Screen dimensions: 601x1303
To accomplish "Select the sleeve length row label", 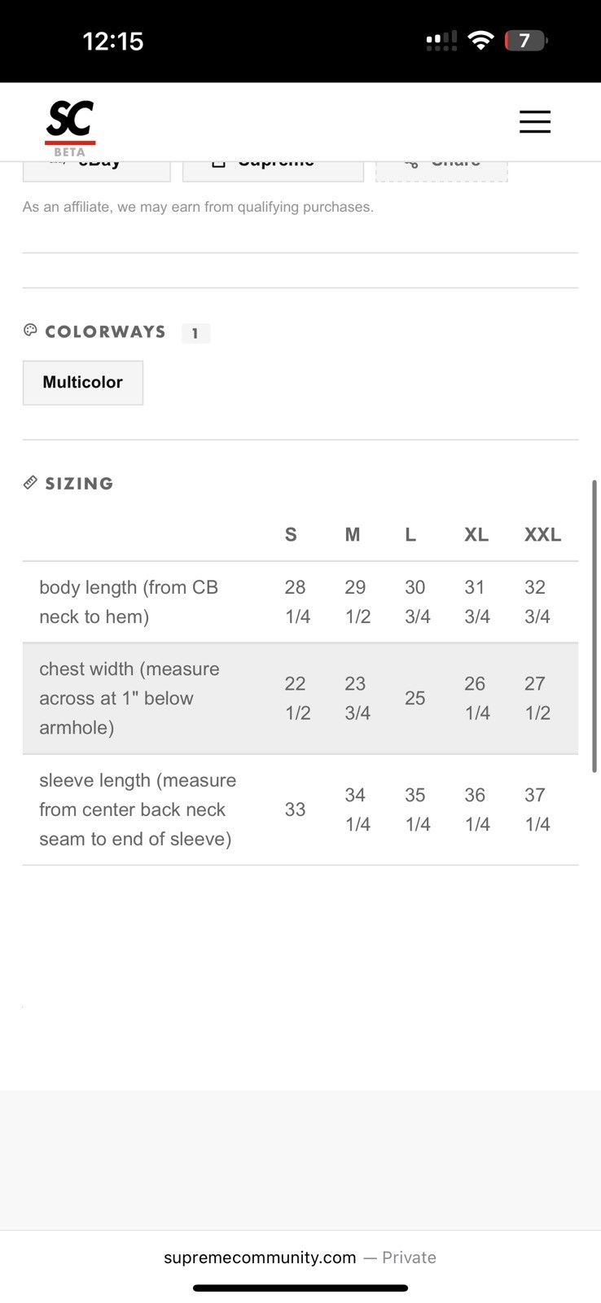I will [138, 809].
